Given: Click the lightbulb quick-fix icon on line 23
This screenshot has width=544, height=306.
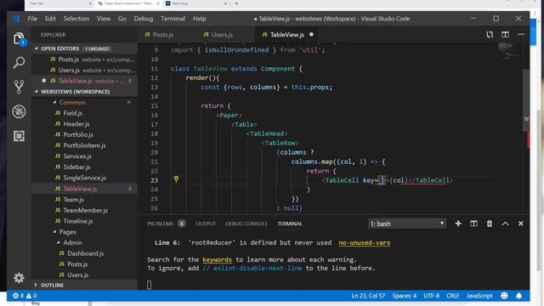Looking at the screenshot, I should coord(176,179).
